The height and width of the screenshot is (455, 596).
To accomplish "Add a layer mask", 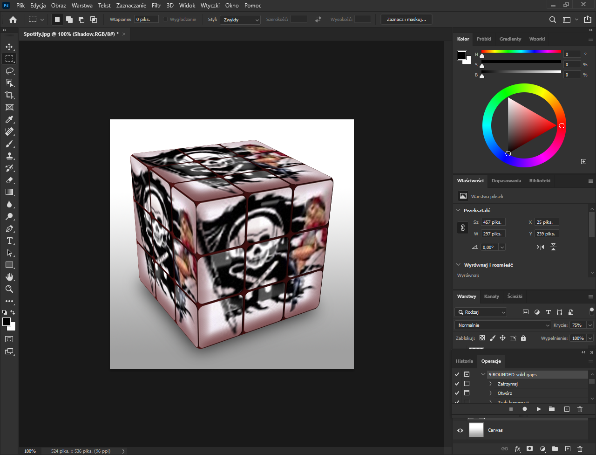I will click(529, 449).
